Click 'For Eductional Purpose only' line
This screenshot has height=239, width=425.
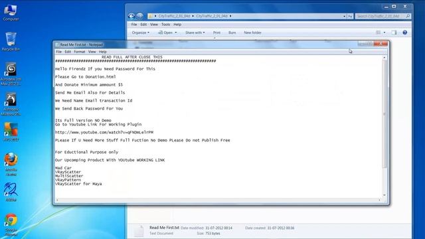click(86, 152)
